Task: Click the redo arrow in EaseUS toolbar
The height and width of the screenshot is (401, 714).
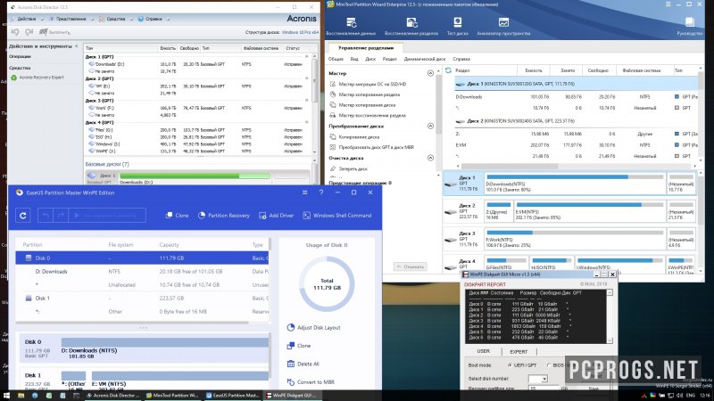Action: click(x=61, y=216)
